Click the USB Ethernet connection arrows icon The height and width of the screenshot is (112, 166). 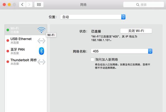click(x=41, y=41)
